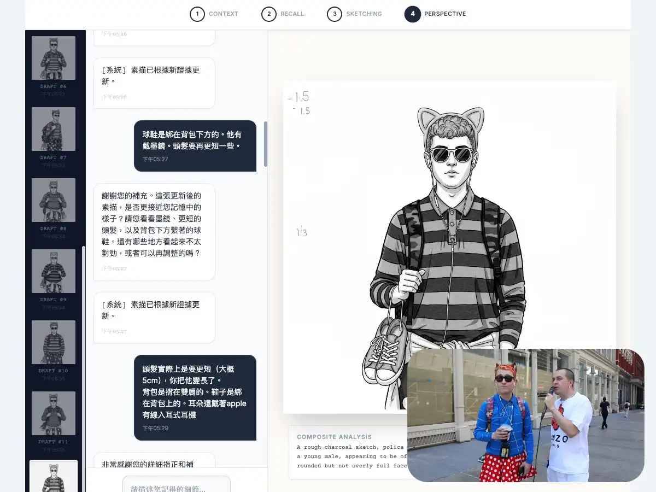This screenshot has height=492, width=656.
Task: Click the drafts sidebar scrollbar
Action: point(84,369)
